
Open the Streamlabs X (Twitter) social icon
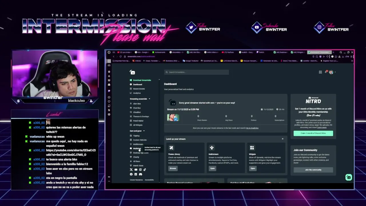[x=131, y=170]
